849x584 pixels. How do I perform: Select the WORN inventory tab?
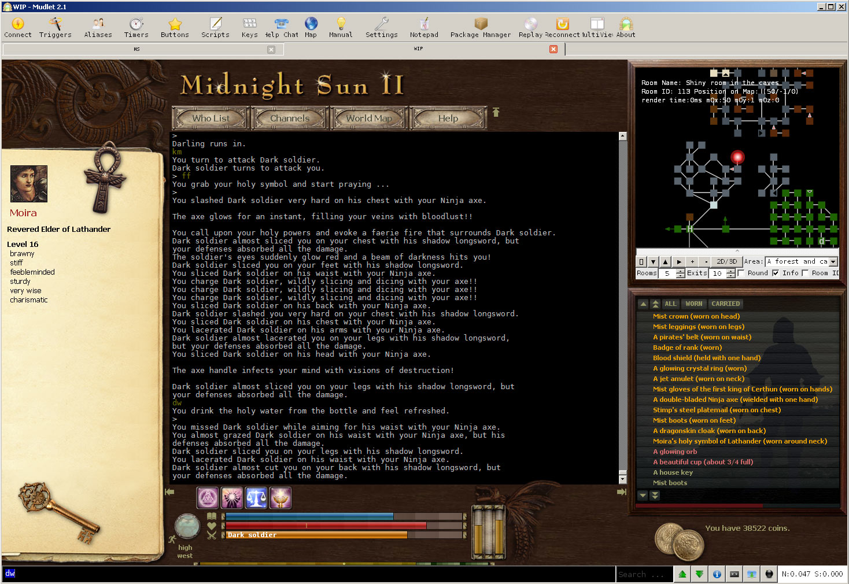pyautogui.click(x=694, y=304)
